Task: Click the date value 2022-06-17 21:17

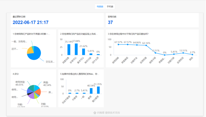Action: coord(31,22)
